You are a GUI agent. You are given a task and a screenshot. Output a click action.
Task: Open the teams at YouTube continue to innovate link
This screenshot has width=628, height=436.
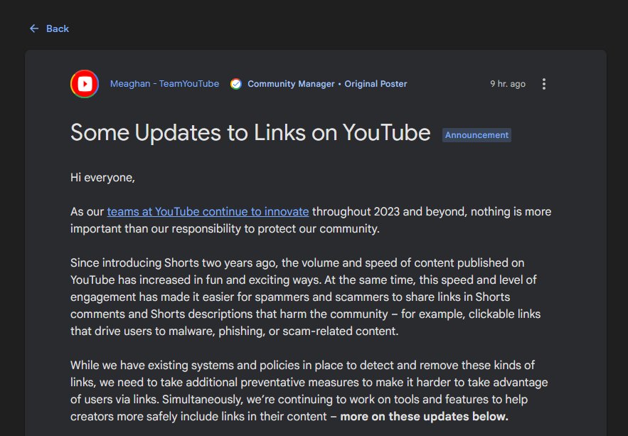[208, 211]
